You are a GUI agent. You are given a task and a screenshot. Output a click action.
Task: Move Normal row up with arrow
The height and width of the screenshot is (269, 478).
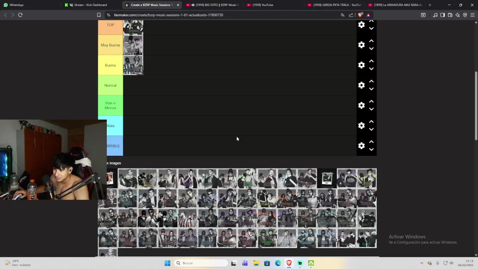coord(371,81)
